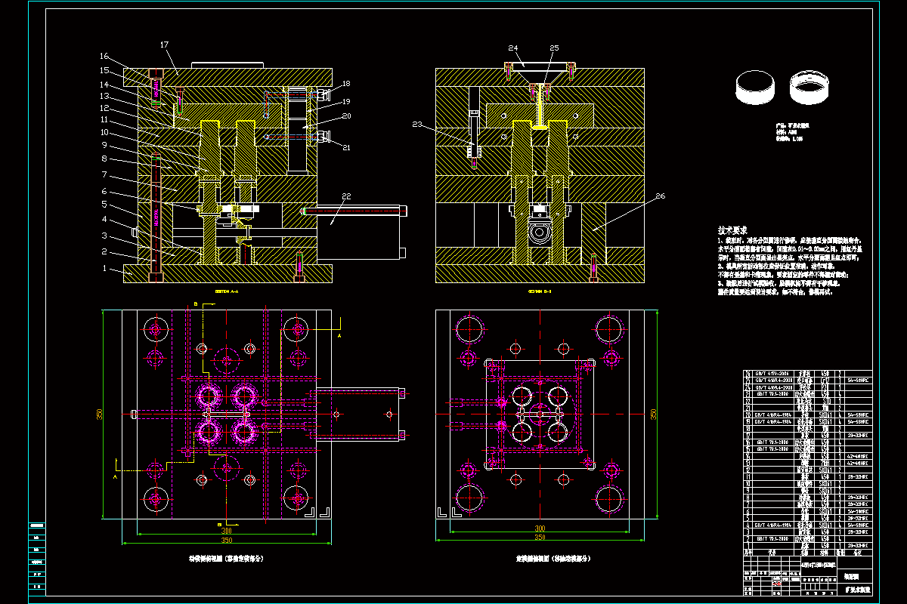This screenshot has width=907, height=604.
Task: Click the 技术要求 heading
Action: (x=732, y=230)
